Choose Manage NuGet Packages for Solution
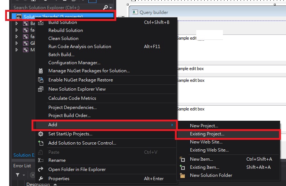This screenshot has height=186, width=286. [106, 71]
